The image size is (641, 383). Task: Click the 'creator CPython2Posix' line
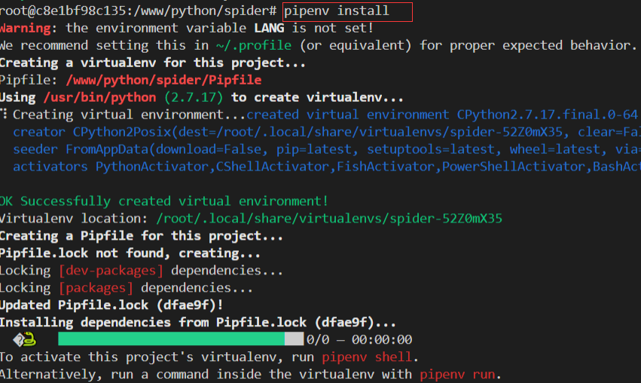coord(327,132)
